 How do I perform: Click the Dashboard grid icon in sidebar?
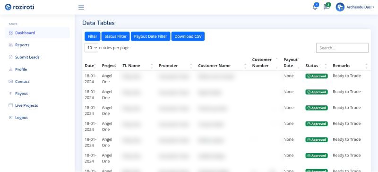(10, 33)
